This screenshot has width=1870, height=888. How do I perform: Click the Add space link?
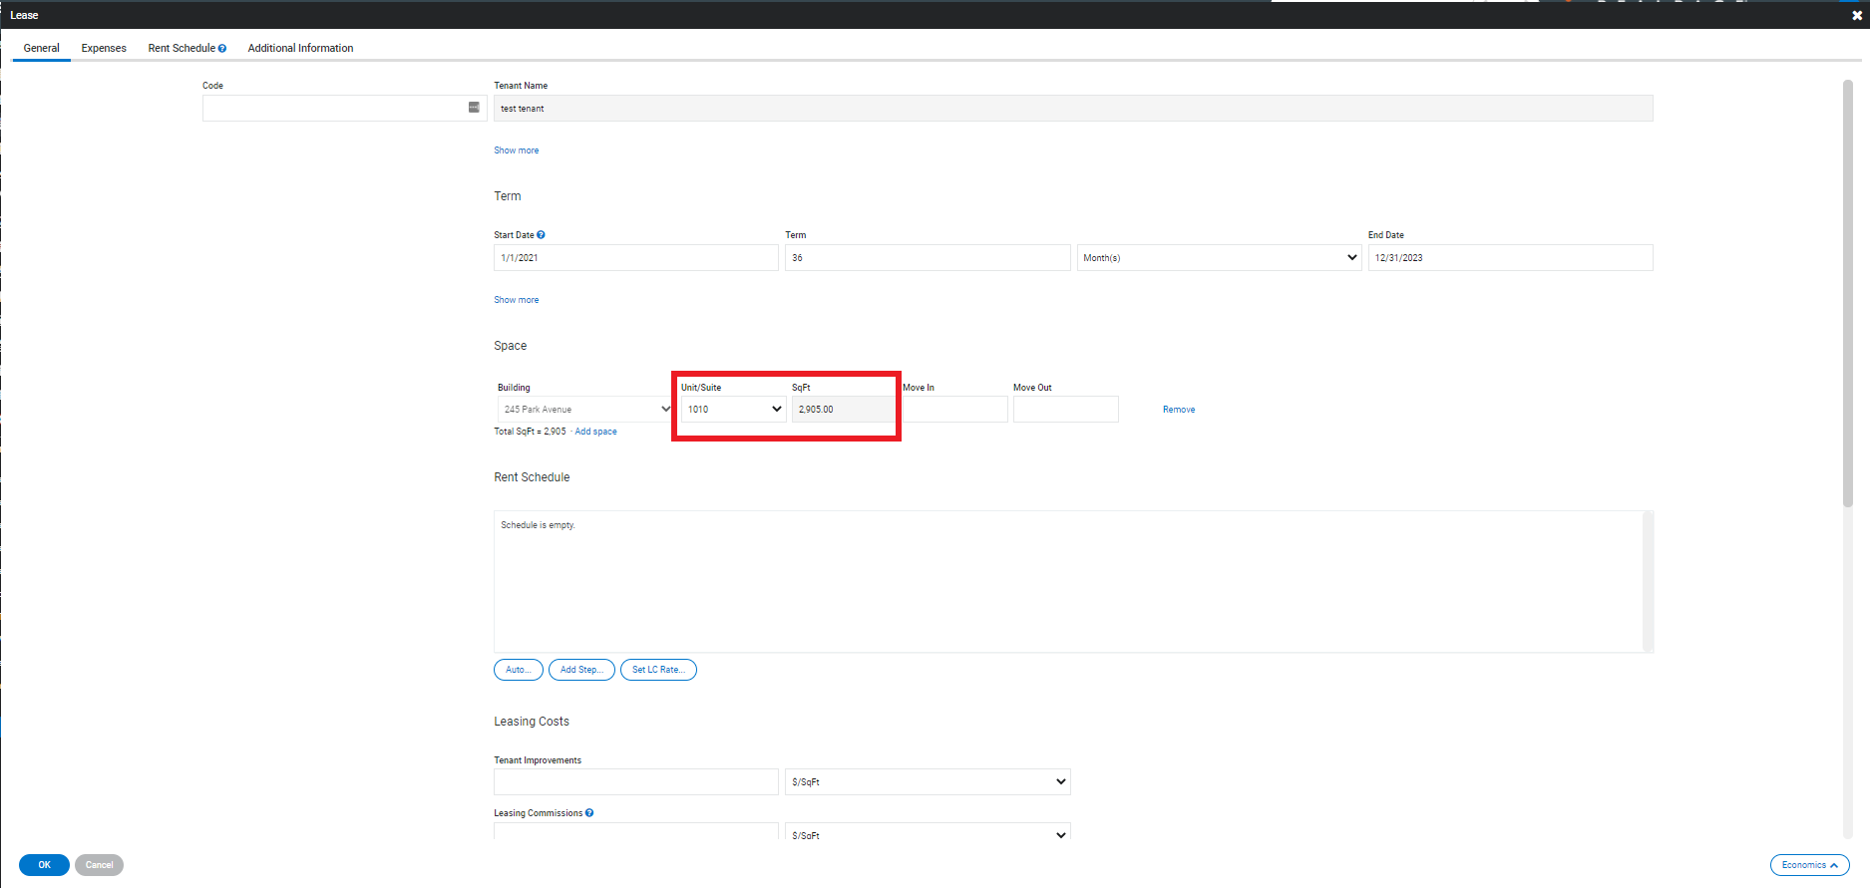pos(595,432)
